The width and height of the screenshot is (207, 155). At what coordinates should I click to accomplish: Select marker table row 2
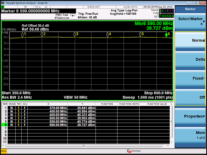[86, 111]
